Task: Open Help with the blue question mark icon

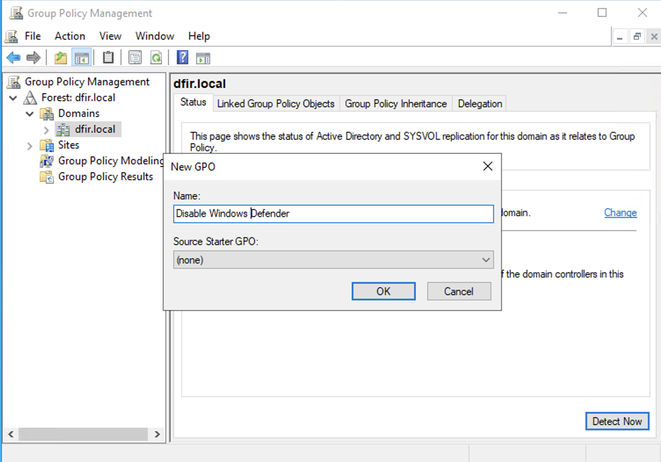Action: pos(182,58)
